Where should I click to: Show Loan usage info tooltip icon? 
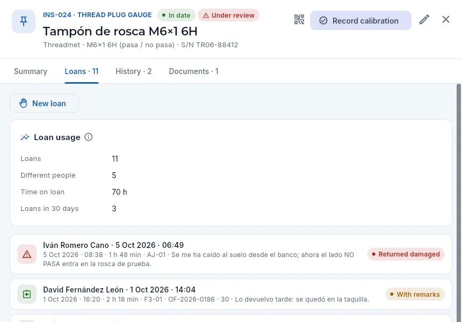[x=89, y=137]
